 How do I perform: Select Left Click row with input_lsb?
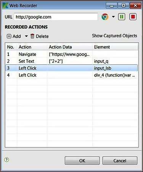click(72, 68)
